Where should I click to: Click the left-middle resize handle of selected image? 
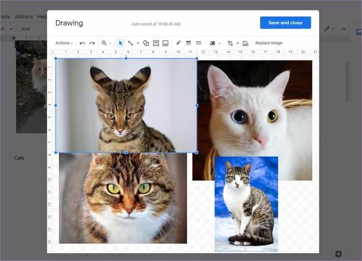point(56,105)
